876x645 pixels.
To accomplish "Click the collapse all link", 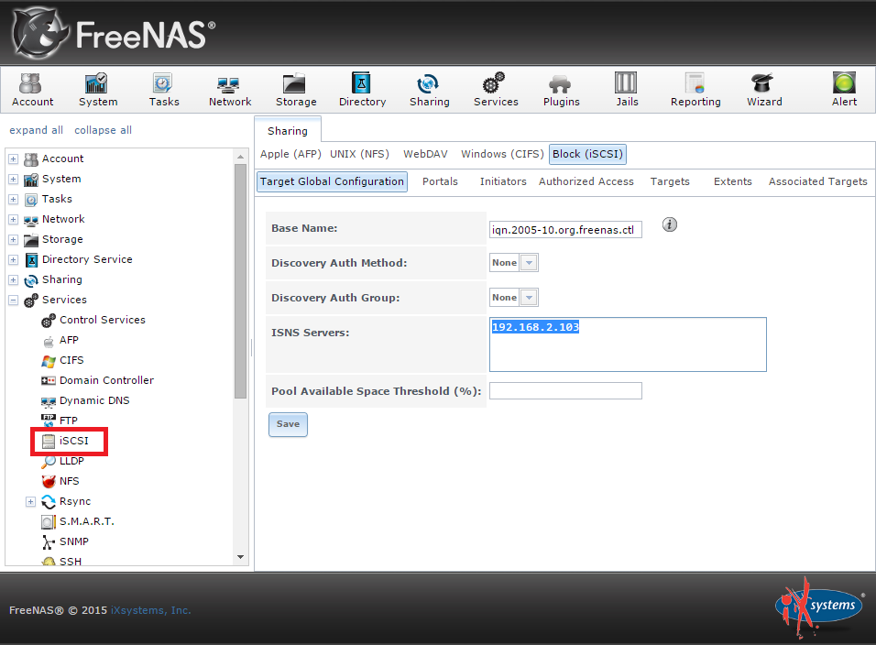I will [x=103, y=130].
